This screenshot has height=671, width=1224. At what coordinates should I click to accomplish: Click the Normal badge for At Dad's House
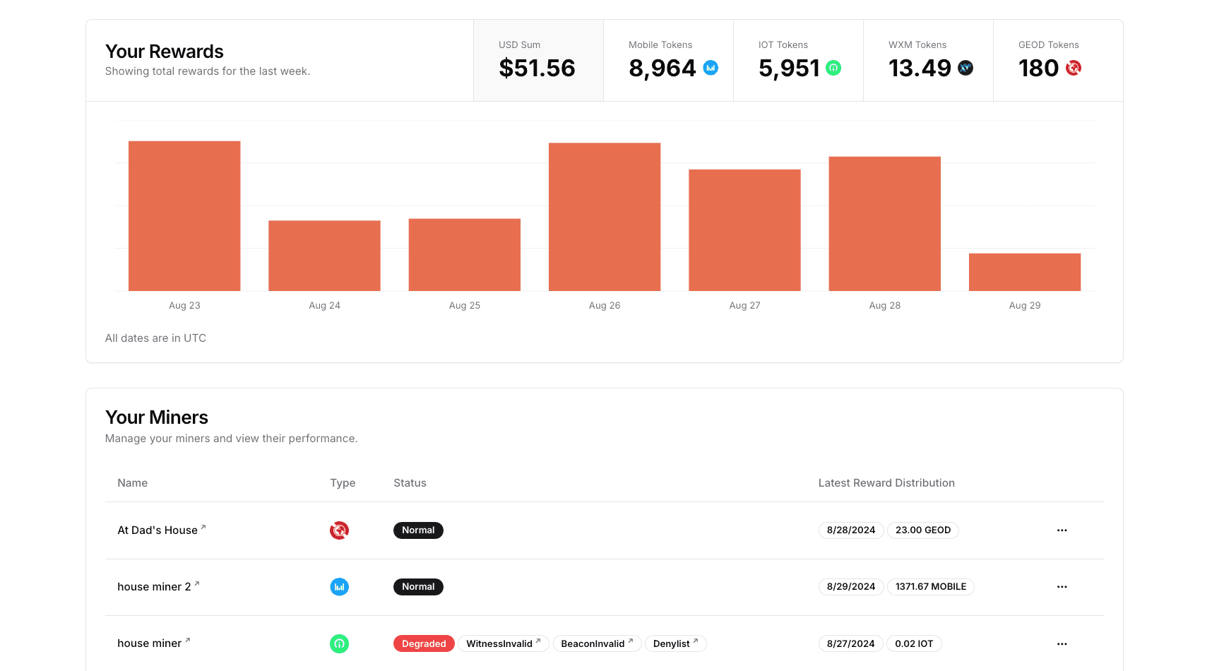click(418, 530)
